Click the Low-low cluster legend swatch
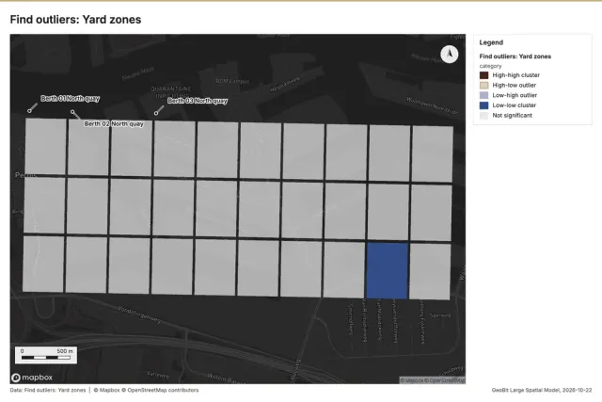 (x=484, y=105)
